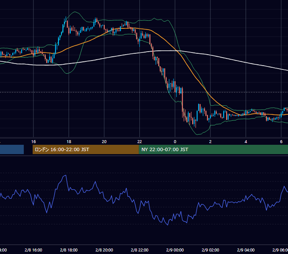288x254 pixels.
Task: Select the ロンドン 16:00-22:00 JST session bar
Action: (86, 149)
